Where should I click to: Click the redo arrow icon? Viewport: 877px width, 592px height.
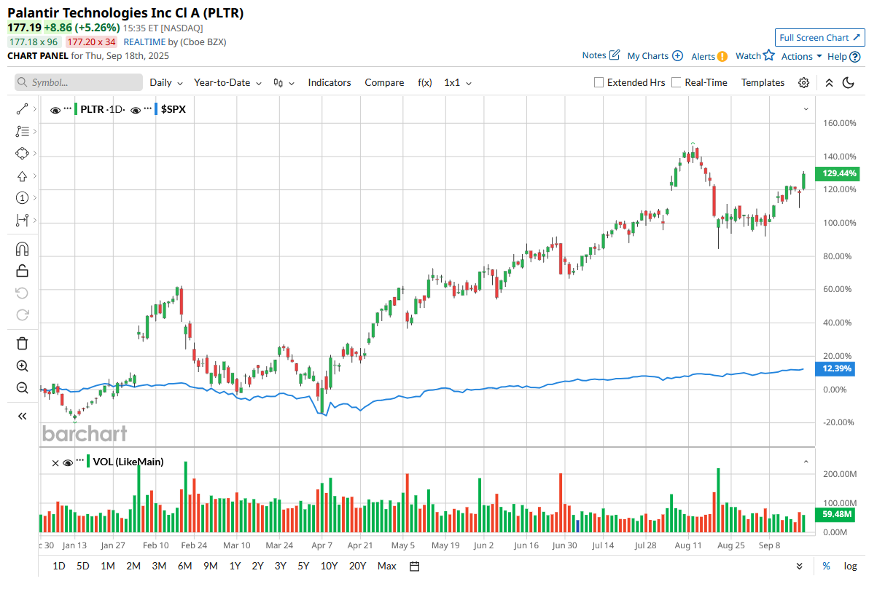point(22,315)
